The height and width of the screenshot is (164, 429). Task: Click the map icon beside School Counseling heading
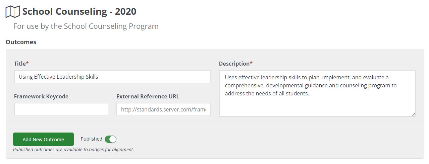pos(13,12)
